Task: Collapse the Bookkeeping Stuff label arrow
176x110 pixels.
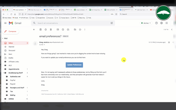Action: click(x=3, y=73)
